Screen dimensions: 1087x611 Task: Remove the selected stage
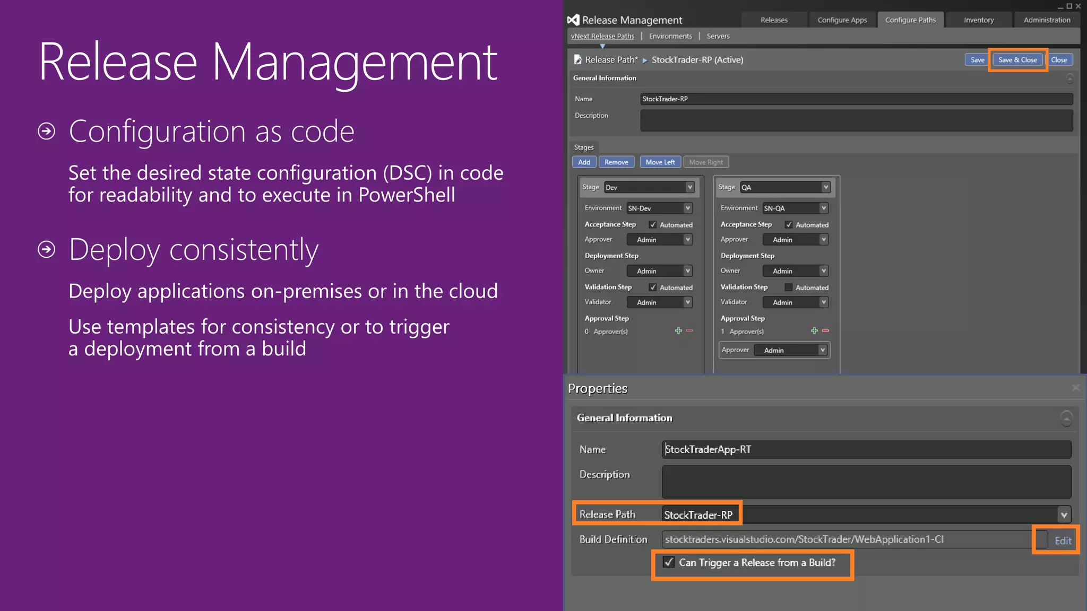click(x=616, y=162)
